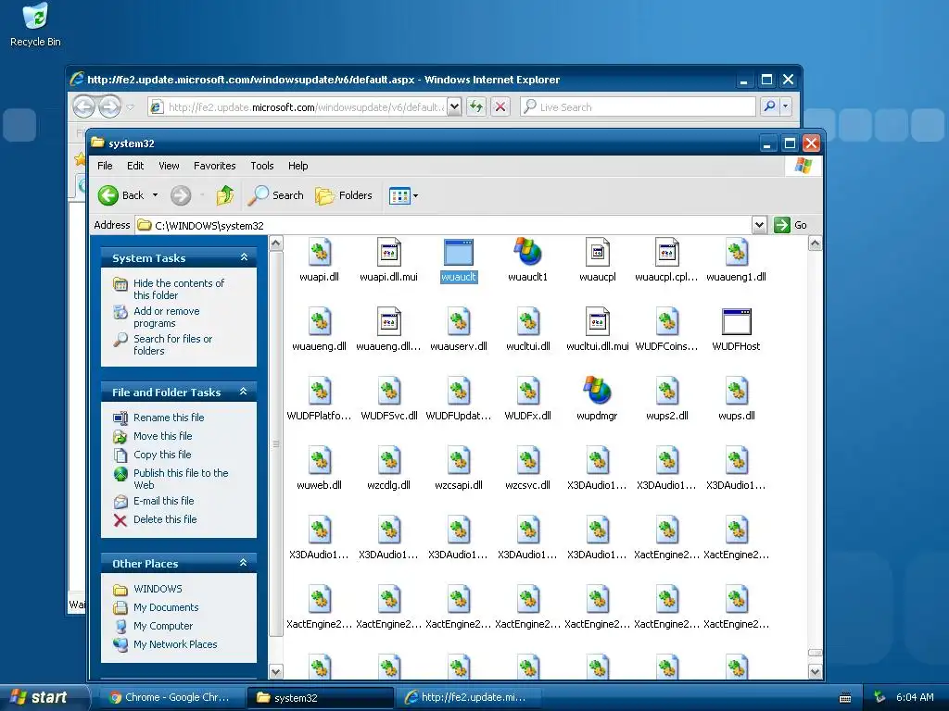Screen dimensions: 949x711
Task: Select the wuweb.dll file icon
Action: (319, 461)
